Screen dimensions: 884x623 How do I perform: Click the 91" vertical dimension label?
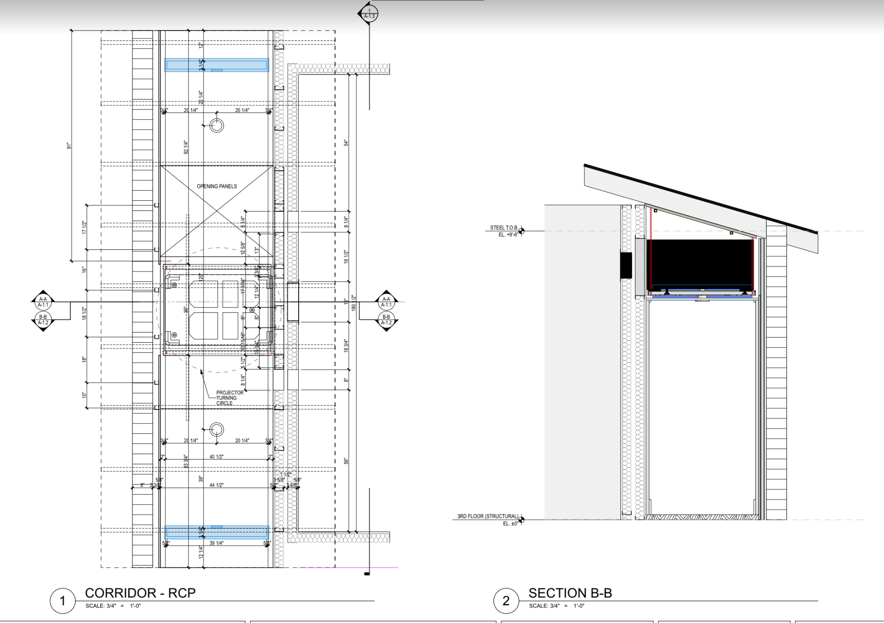pyautogui.click(x=69, y=145)
